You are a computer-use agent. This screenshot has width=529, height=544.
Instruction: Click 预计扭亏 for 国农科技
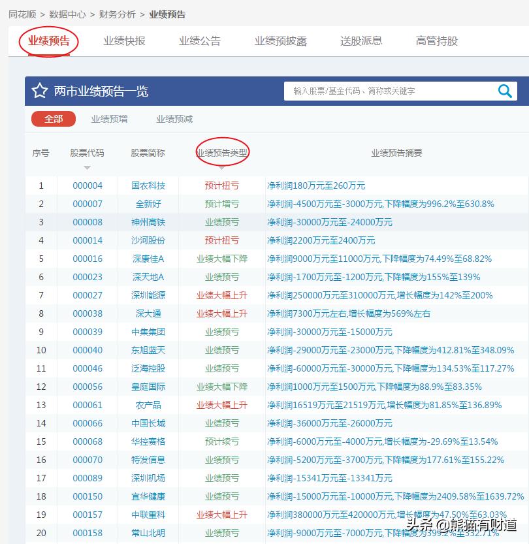click(221, 185)
